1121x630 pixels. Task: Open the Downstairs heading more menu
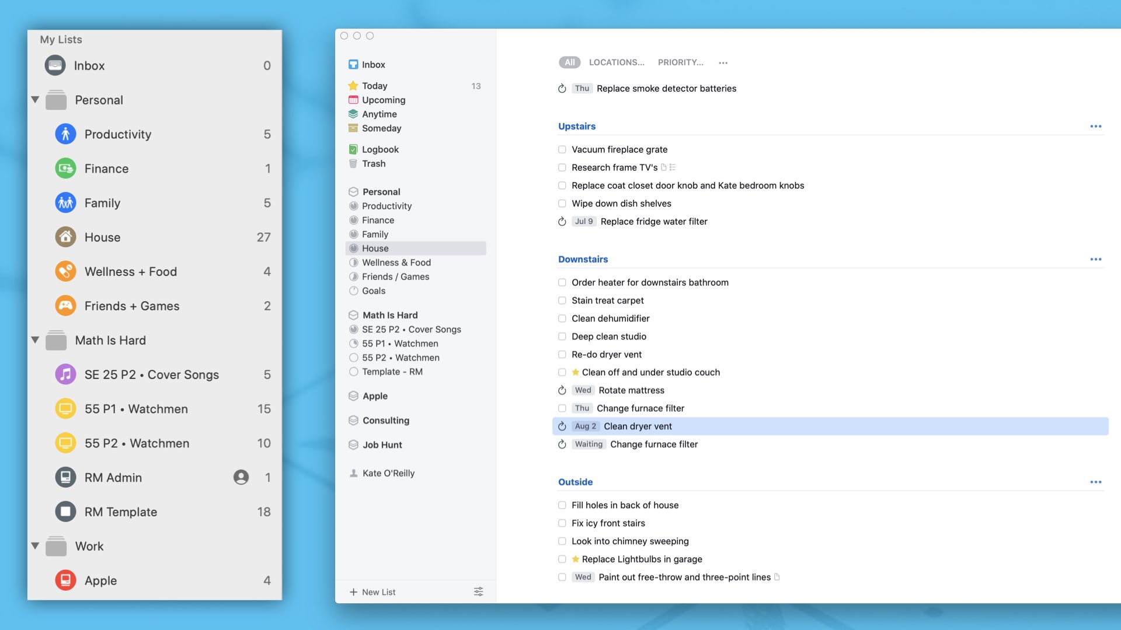1096,260
